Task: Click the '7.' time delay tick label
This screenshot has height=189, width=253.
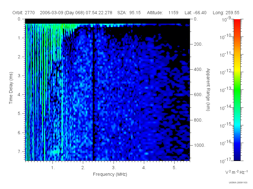Action: pyautogui.click(x=20, y=152)
